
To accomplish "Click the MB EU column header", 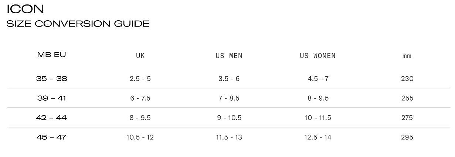I will (x=52, y=55).
